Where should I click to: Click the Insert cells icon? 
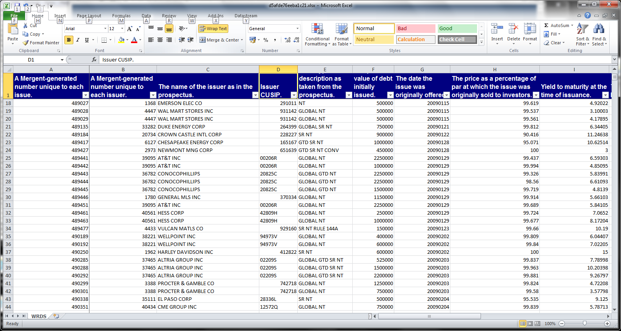pos(497,29)
